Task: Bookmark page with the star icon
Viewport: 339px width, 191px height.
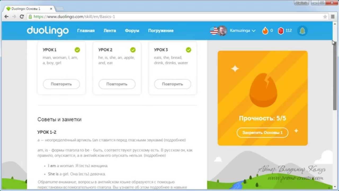Action: click(x=325, y=17)
